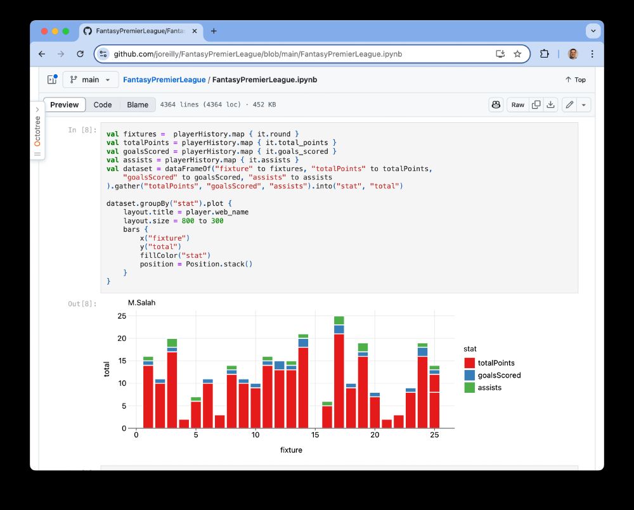The width and height of the screenshot is (634, 510).
Task: View the Raw file
Action: (517, 105)
